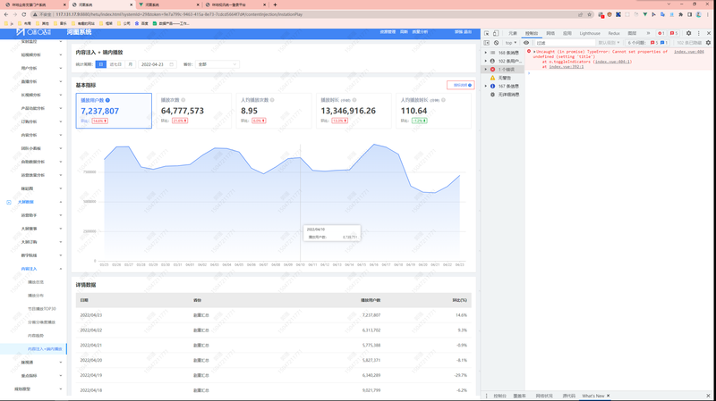
Task: Expand the 102 user messages group
Action: click(x=486, y=61)
